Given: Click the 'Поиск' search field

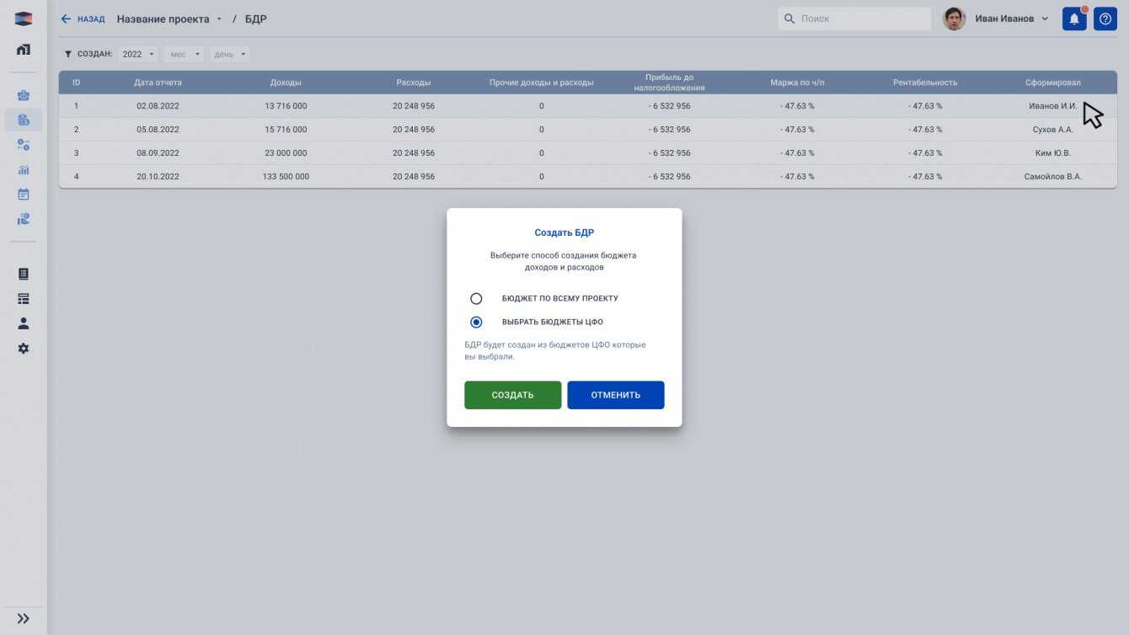Looking at the screenshot, I should 853,19.
